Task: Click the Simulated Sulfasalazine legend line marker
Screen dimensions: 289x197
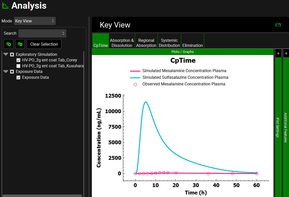Action: pyautogui.click(x=135, y=77)
